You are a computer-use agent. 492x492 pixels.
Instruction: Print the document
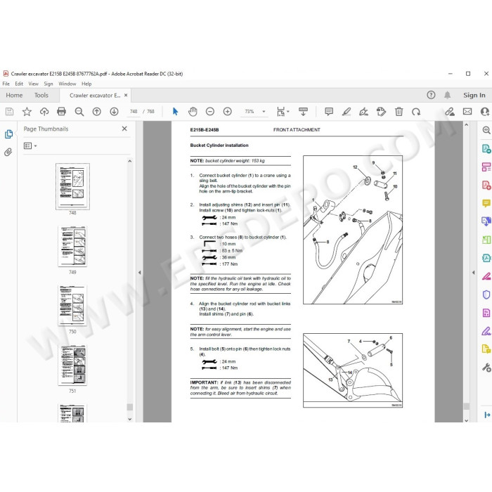click(62, 111)
